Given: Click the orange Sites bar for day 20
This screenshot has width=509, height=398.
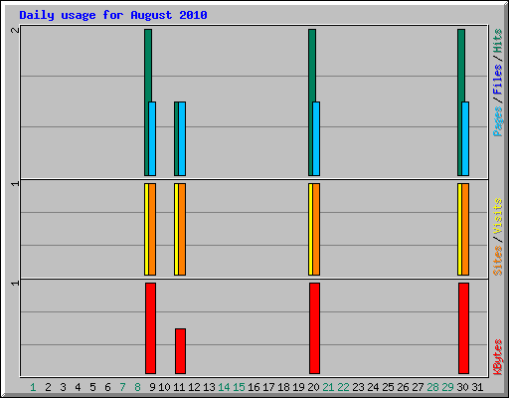Looking at the screenshot, I should pyautogui.click(x=316, y=229).
